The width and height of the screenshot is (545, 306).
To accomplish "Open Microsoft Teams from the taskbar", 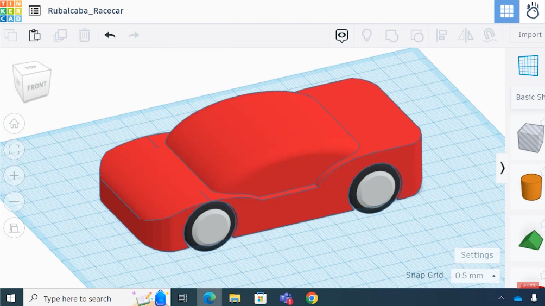I will (x=286, y=298).
